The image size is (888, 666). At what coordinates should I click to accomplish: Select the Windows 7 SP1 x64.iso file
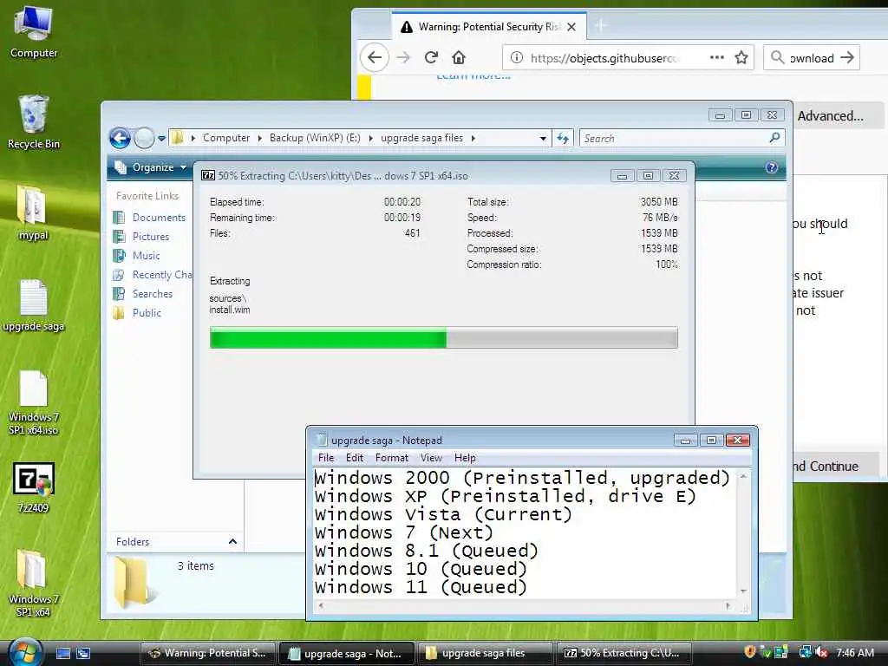[34, 402]
